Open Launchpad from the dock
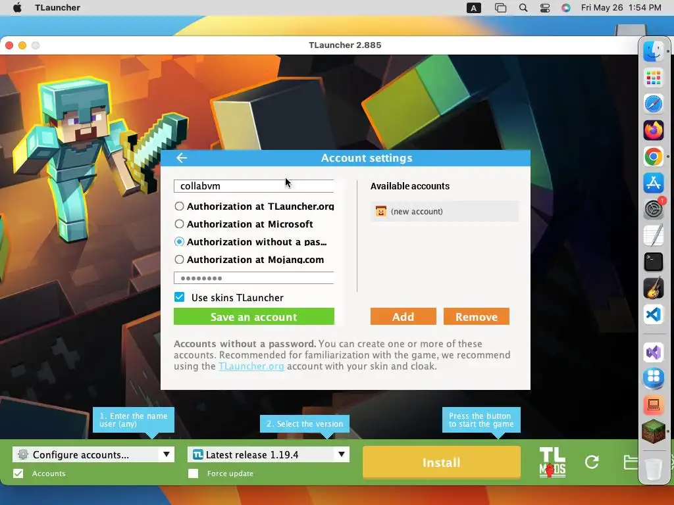This screenshot has width=674, height=505. pyautogui.click(x=654, y=78)
